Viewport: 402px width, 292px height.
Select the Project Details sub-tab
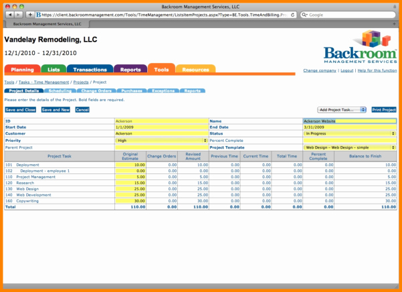tap(24, 91)
